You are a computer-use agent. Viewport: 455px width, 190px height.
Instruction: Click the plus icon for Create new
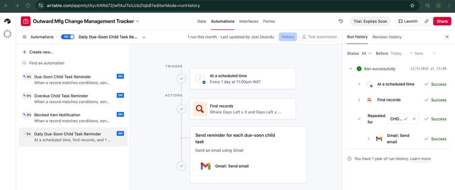[24, 52]
